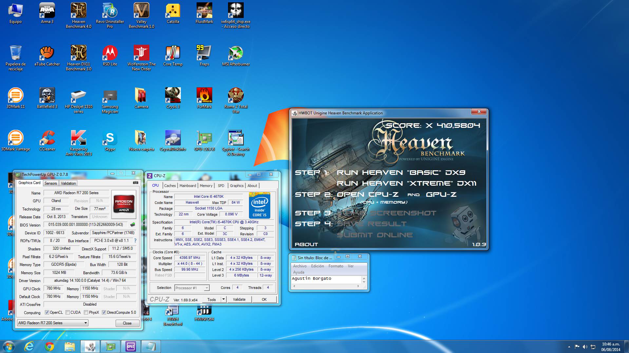
Task: Expand CPU-Z Tools dropdown arrow
Action: (223, 299)
